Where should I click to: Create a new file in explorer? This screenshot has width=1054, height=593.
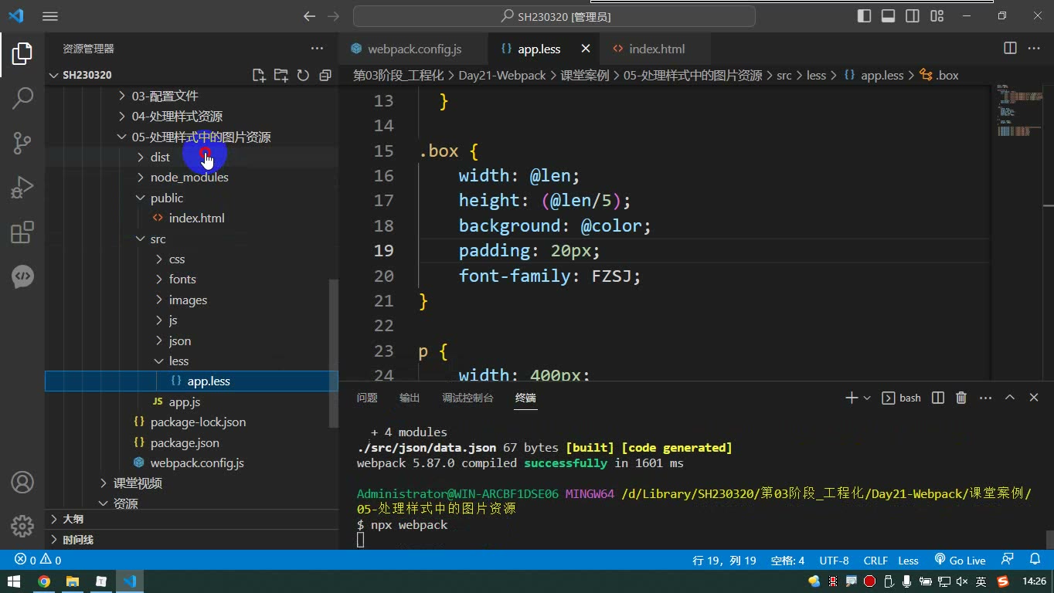pos(259,75)
